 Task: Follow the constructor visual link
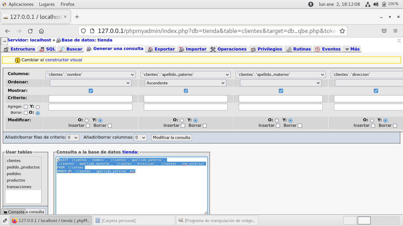pyautogui.click(x=63, y=60)
